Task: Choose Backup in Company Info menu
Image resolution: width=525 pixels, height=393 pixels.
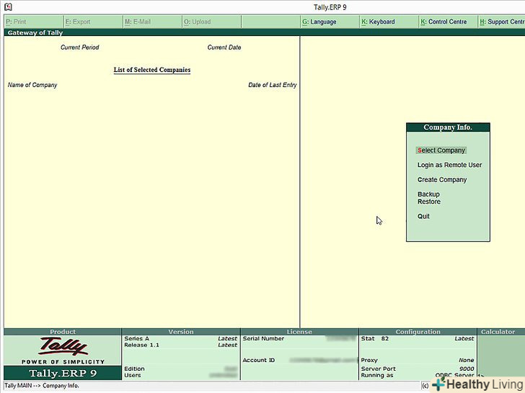Action: point(428,194)
